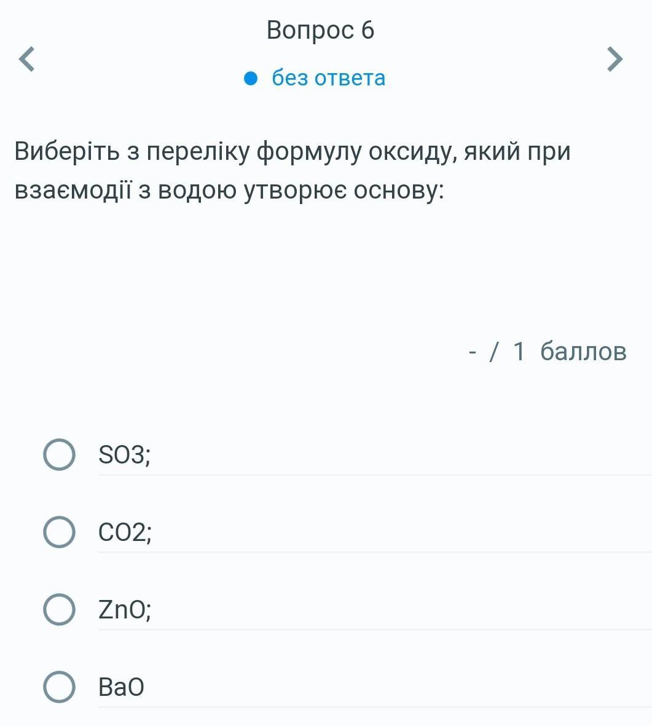Click the "баллов" points label
Image resolution: width=652 pixels, height=726 pixels.
(583, 352)
